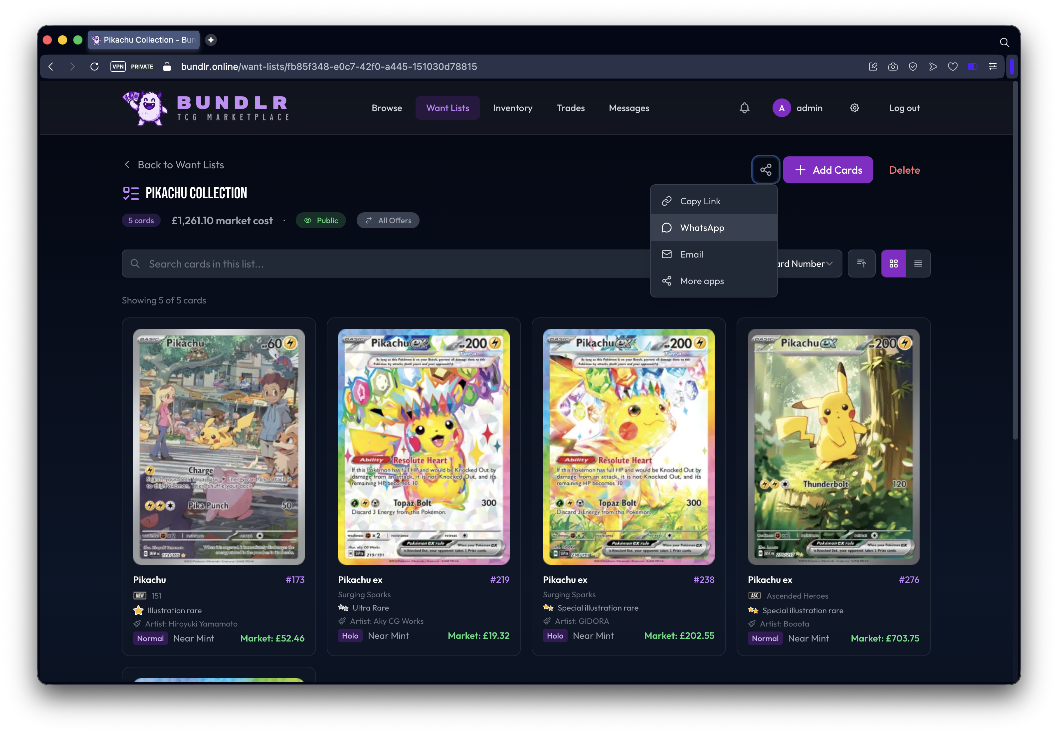Click the All Offers badge
The height and width of the screenshot is (734, 1058).
tap(388, 221)
